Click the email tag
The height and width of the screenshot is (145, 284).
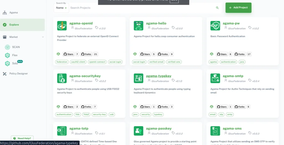click(213, 115)
